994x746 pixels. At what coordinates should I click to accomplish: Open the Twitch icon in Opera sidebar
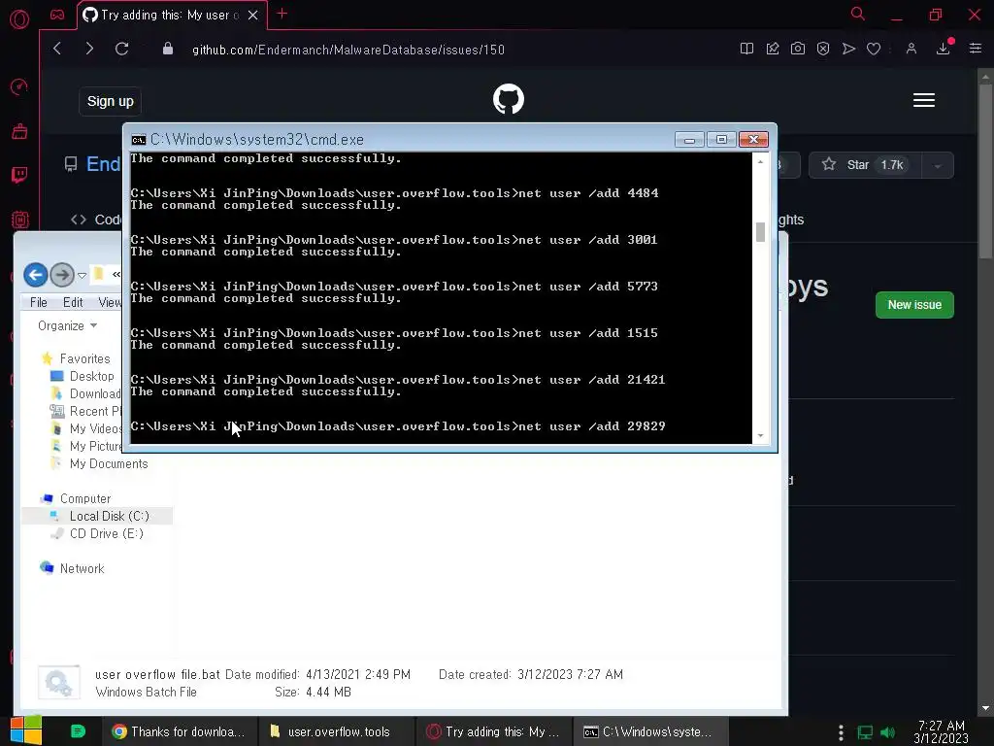point(19,175)
